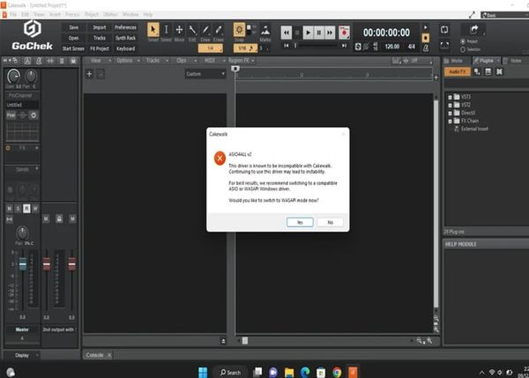Click the taskbar Search box
The height and width of the screenshot is (378, 529).
(x=230, y=372)
